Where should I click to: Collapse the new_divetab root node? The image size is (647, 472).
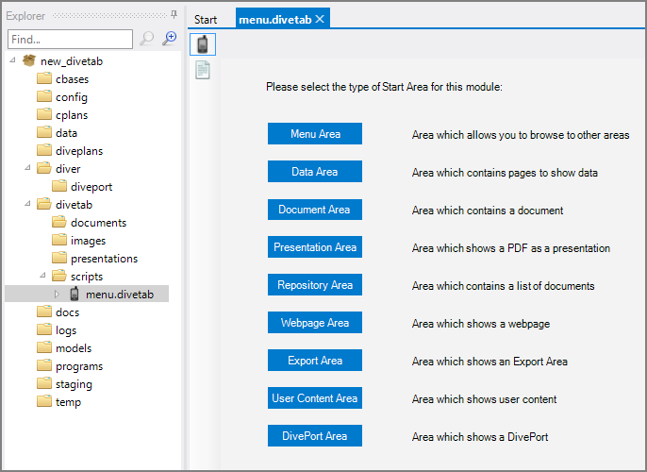pyautogui.click(x=12, y=61)
